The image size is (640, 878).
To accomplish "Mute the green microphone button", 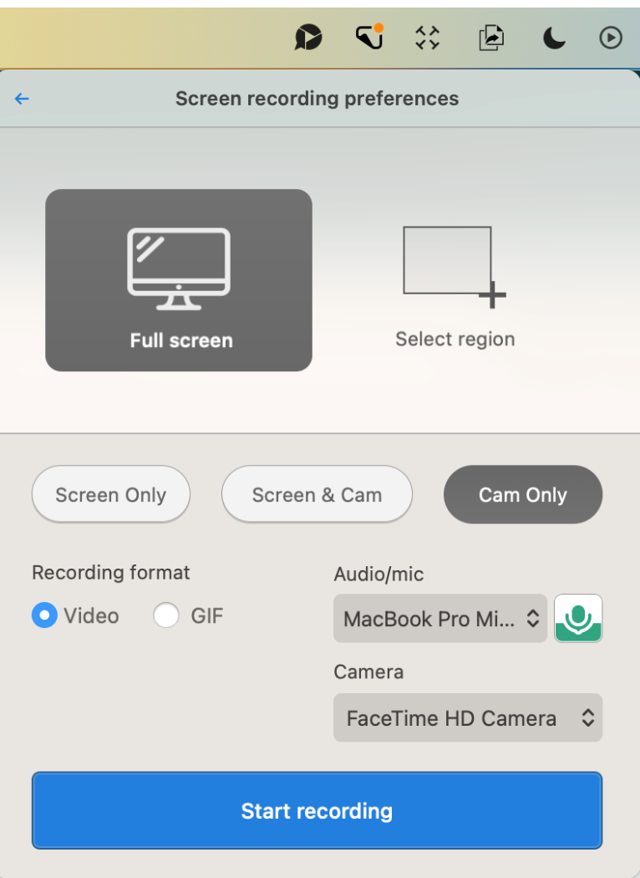I will coord(578,618).
